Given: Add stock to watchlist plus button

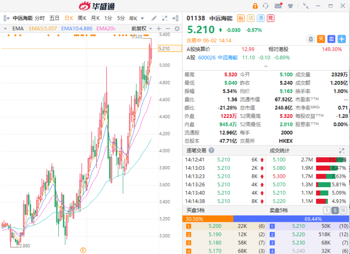Looking at the screenshot, I should tap(342, 39).
